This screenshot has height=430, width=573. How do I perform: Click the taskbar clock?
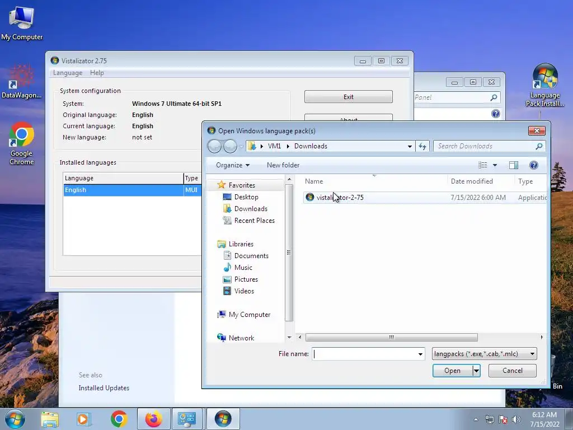544,419
